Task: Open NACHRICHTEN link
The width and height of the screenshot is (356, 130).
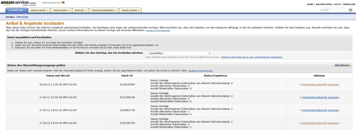Action: pyautogui.click(x=324, y=4)
